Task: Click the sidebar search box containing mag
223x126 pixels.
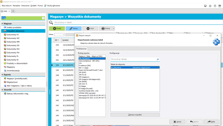Action: [x=22, y=18]
